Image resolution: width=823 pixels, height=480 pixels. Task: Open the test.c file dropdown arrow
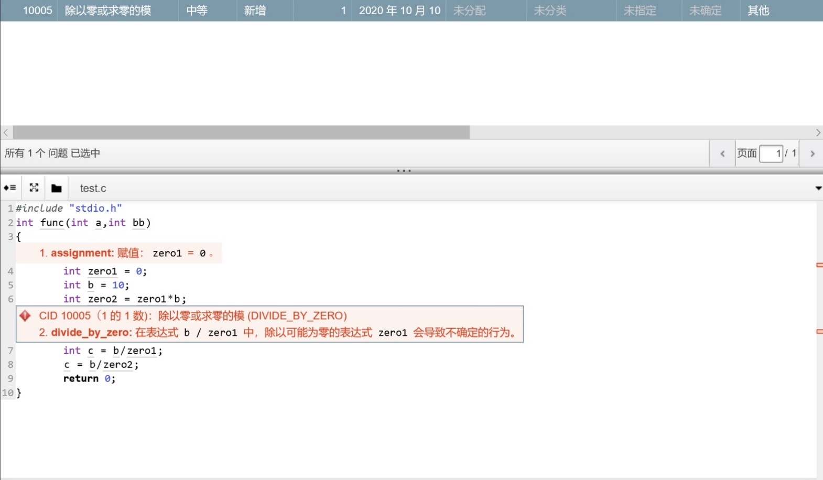(818, 188)
